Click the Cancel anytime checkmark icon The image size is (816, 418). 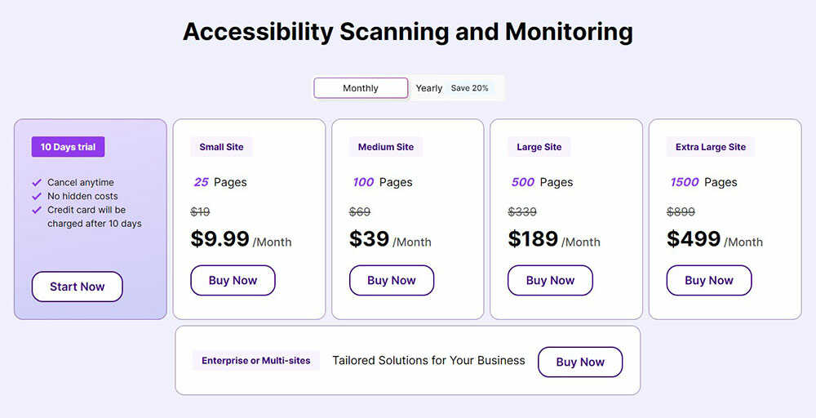click(37, 183)
